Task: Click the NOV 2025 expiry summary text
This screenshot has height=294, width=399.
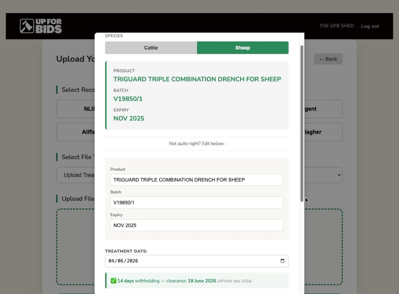Action: 129,118
